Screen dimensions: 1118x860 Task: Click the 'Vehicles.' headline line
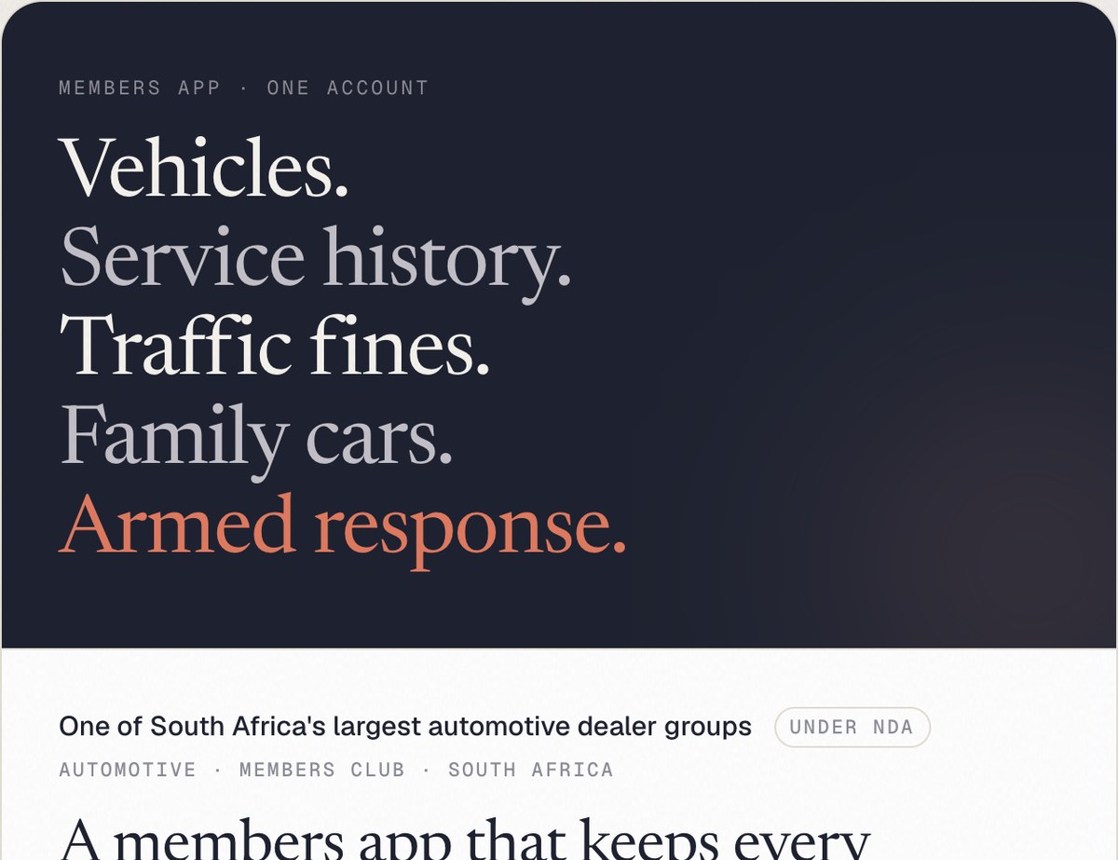point(204,168)
